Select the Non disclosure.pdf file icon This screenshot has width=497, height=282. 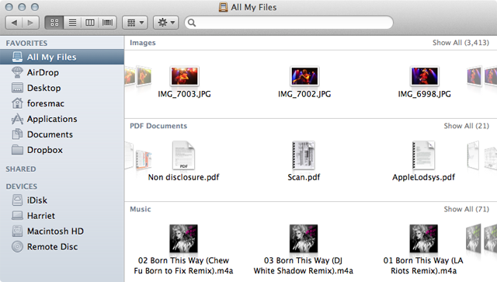coord(183,155)
